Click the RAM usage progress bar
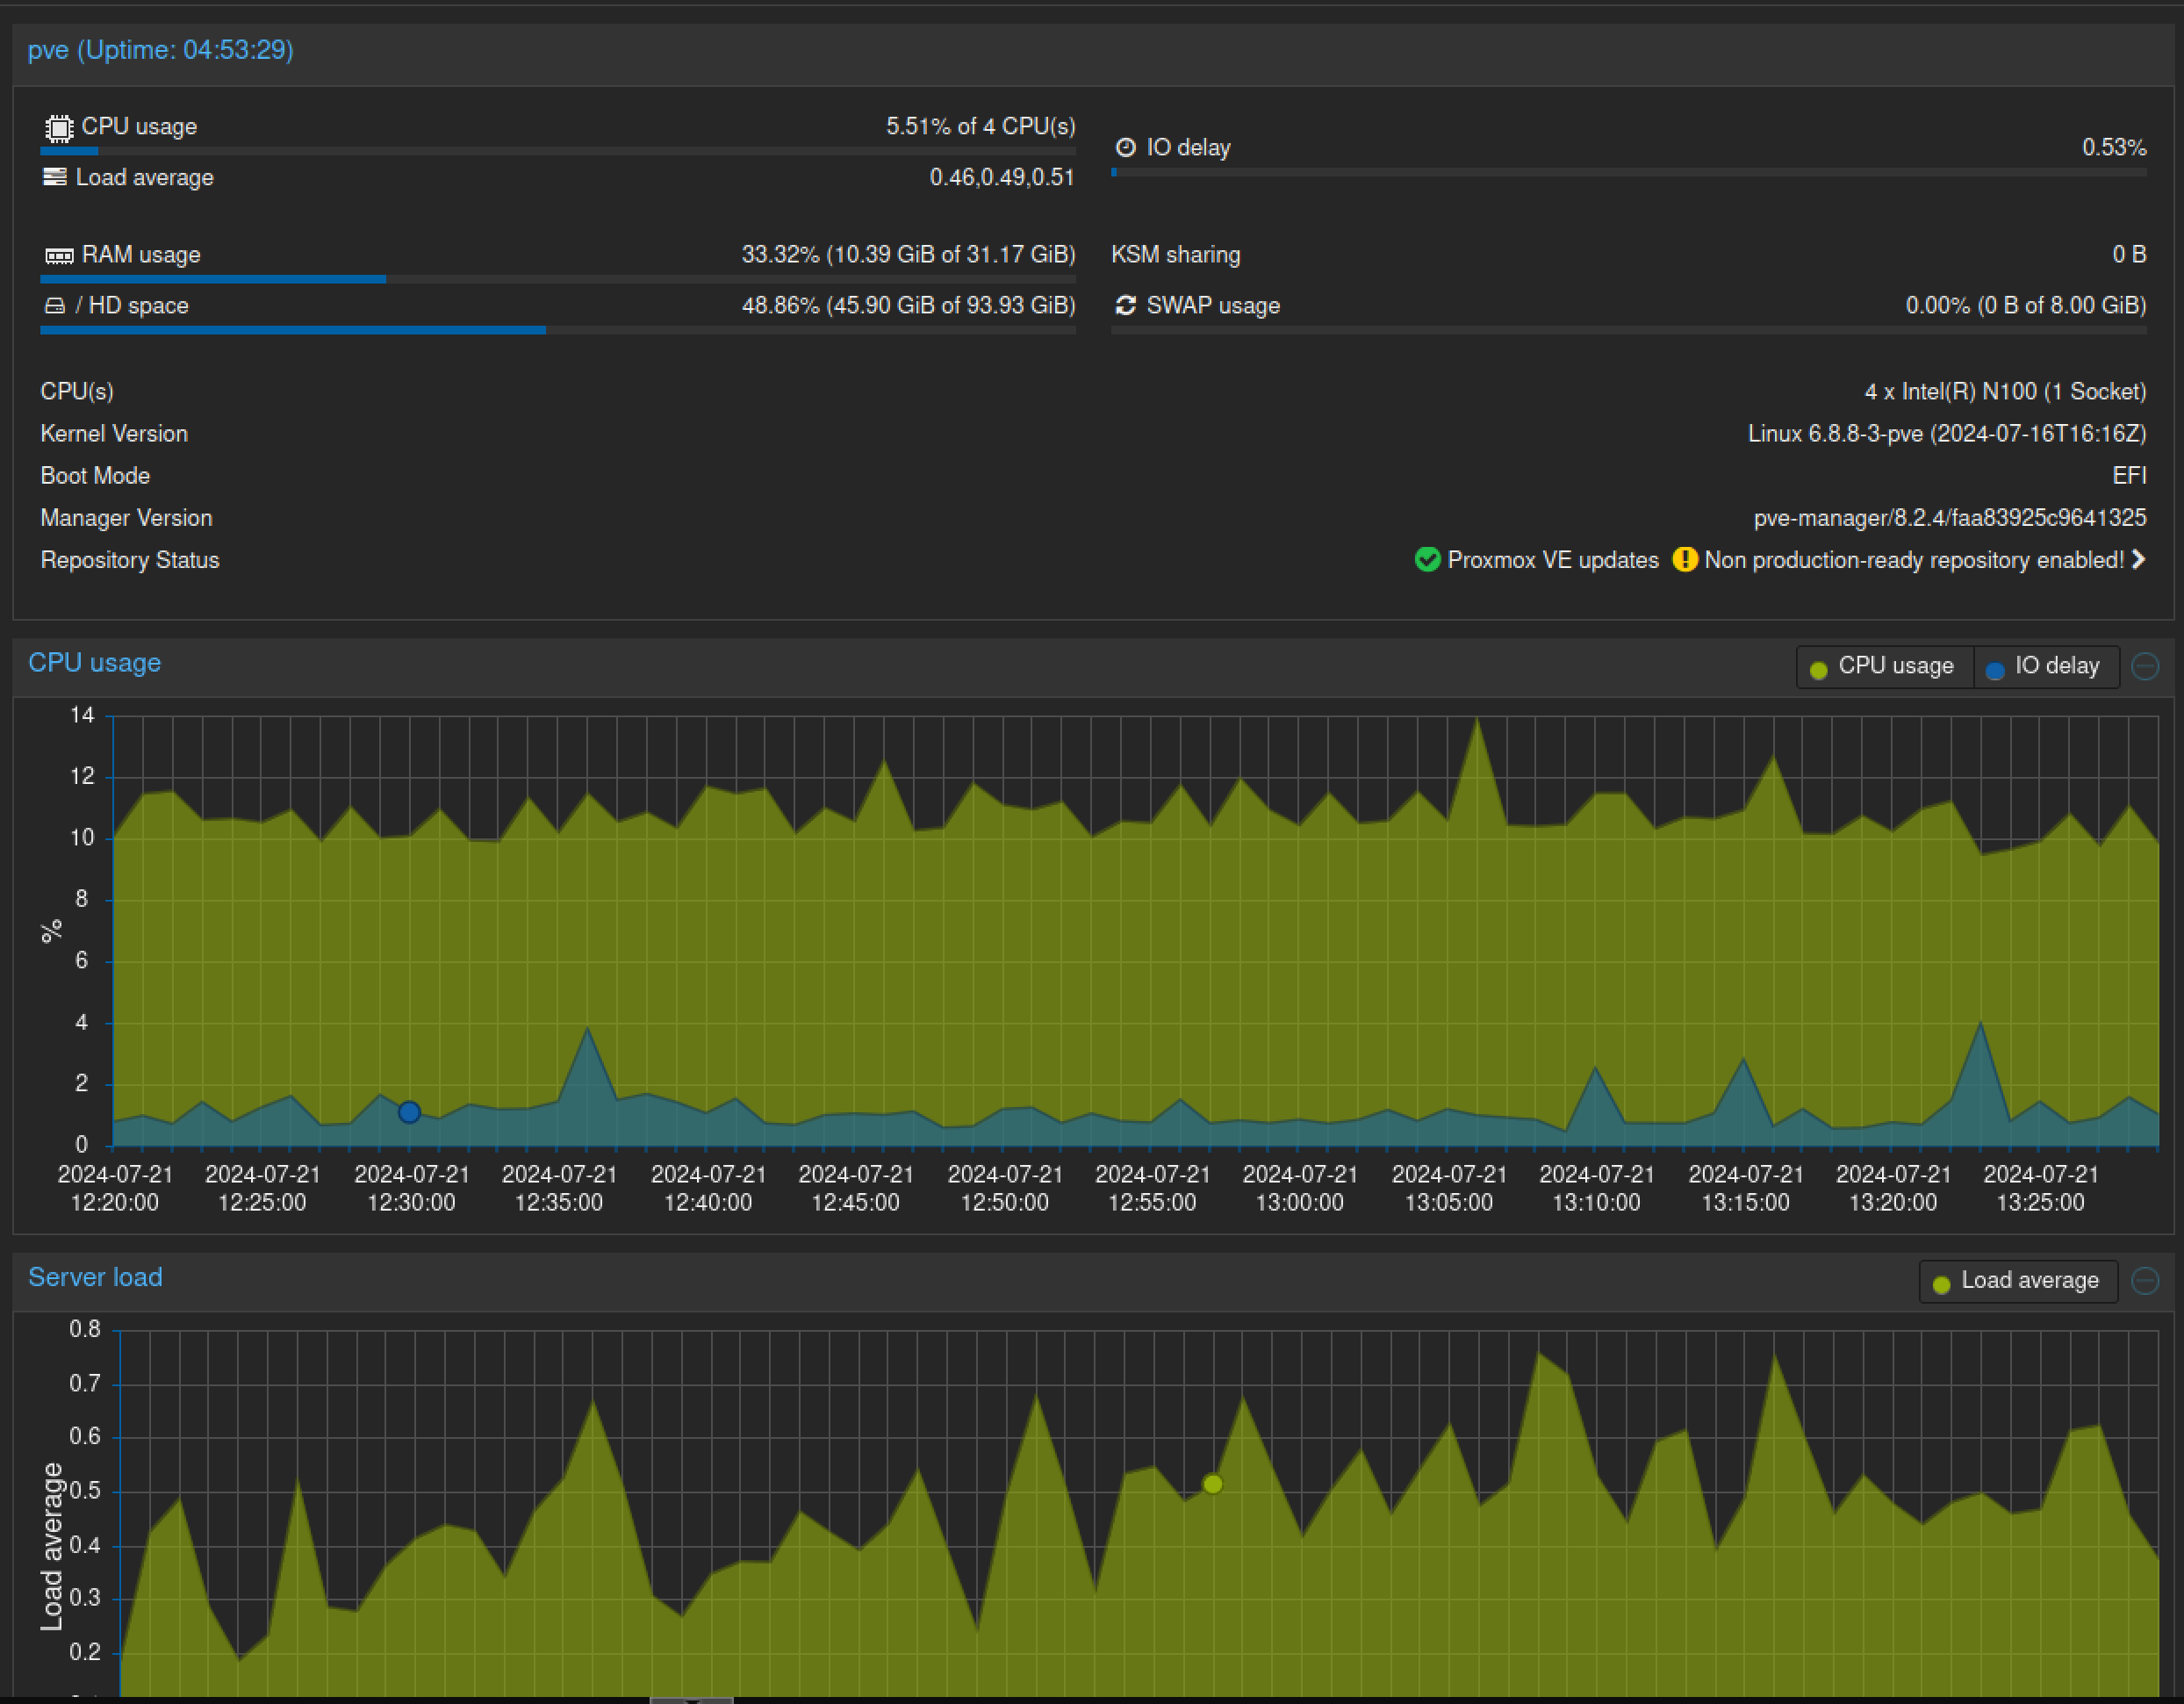This screenshot has height=1704, width=2184. pos(558,279)
